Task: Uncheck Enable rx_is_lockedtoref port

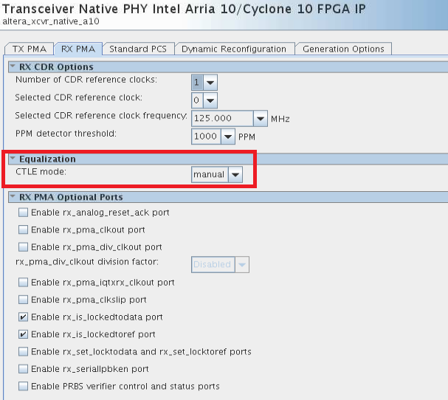Action: 24,334
